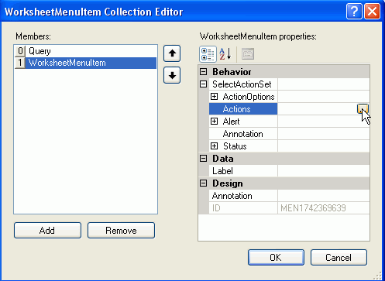Move selected member down with arrow button
Screen dimensions: 385x281
coord(172,75)
